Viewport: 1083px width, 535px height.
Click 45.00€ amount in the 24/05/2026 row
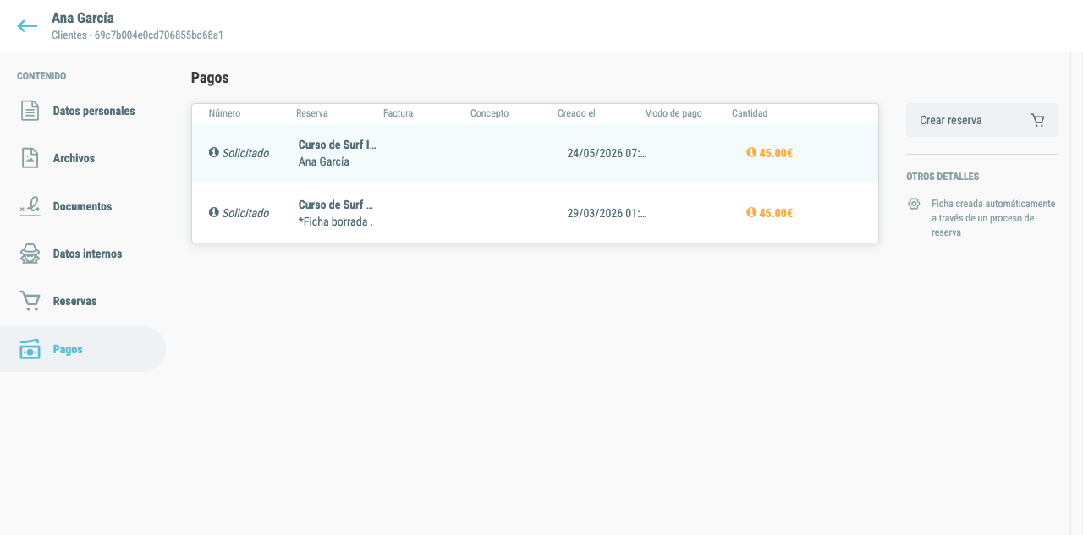coord(776,153)
